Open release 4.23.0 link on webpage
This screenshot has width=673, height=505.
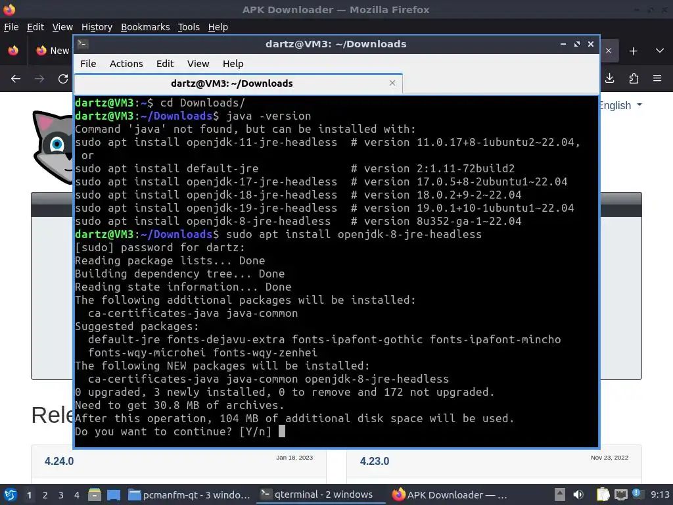(375, 461)
